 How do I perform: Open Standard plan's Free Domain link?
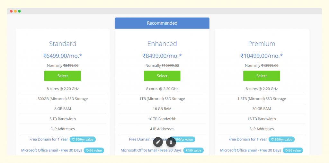pos(49,139)
